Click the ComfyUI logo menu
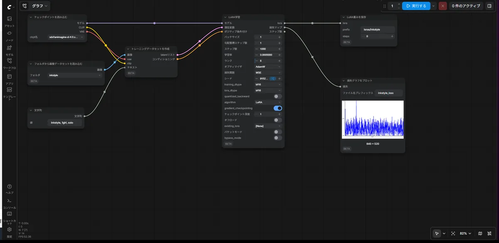The image size is (499, 243). pos(10,6)
